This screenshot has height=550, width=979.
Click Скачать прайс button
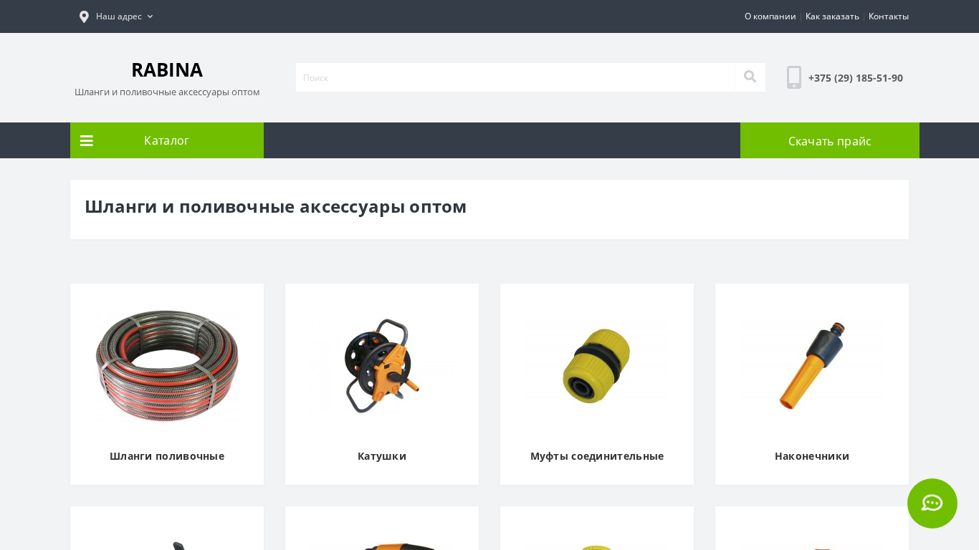830,140
